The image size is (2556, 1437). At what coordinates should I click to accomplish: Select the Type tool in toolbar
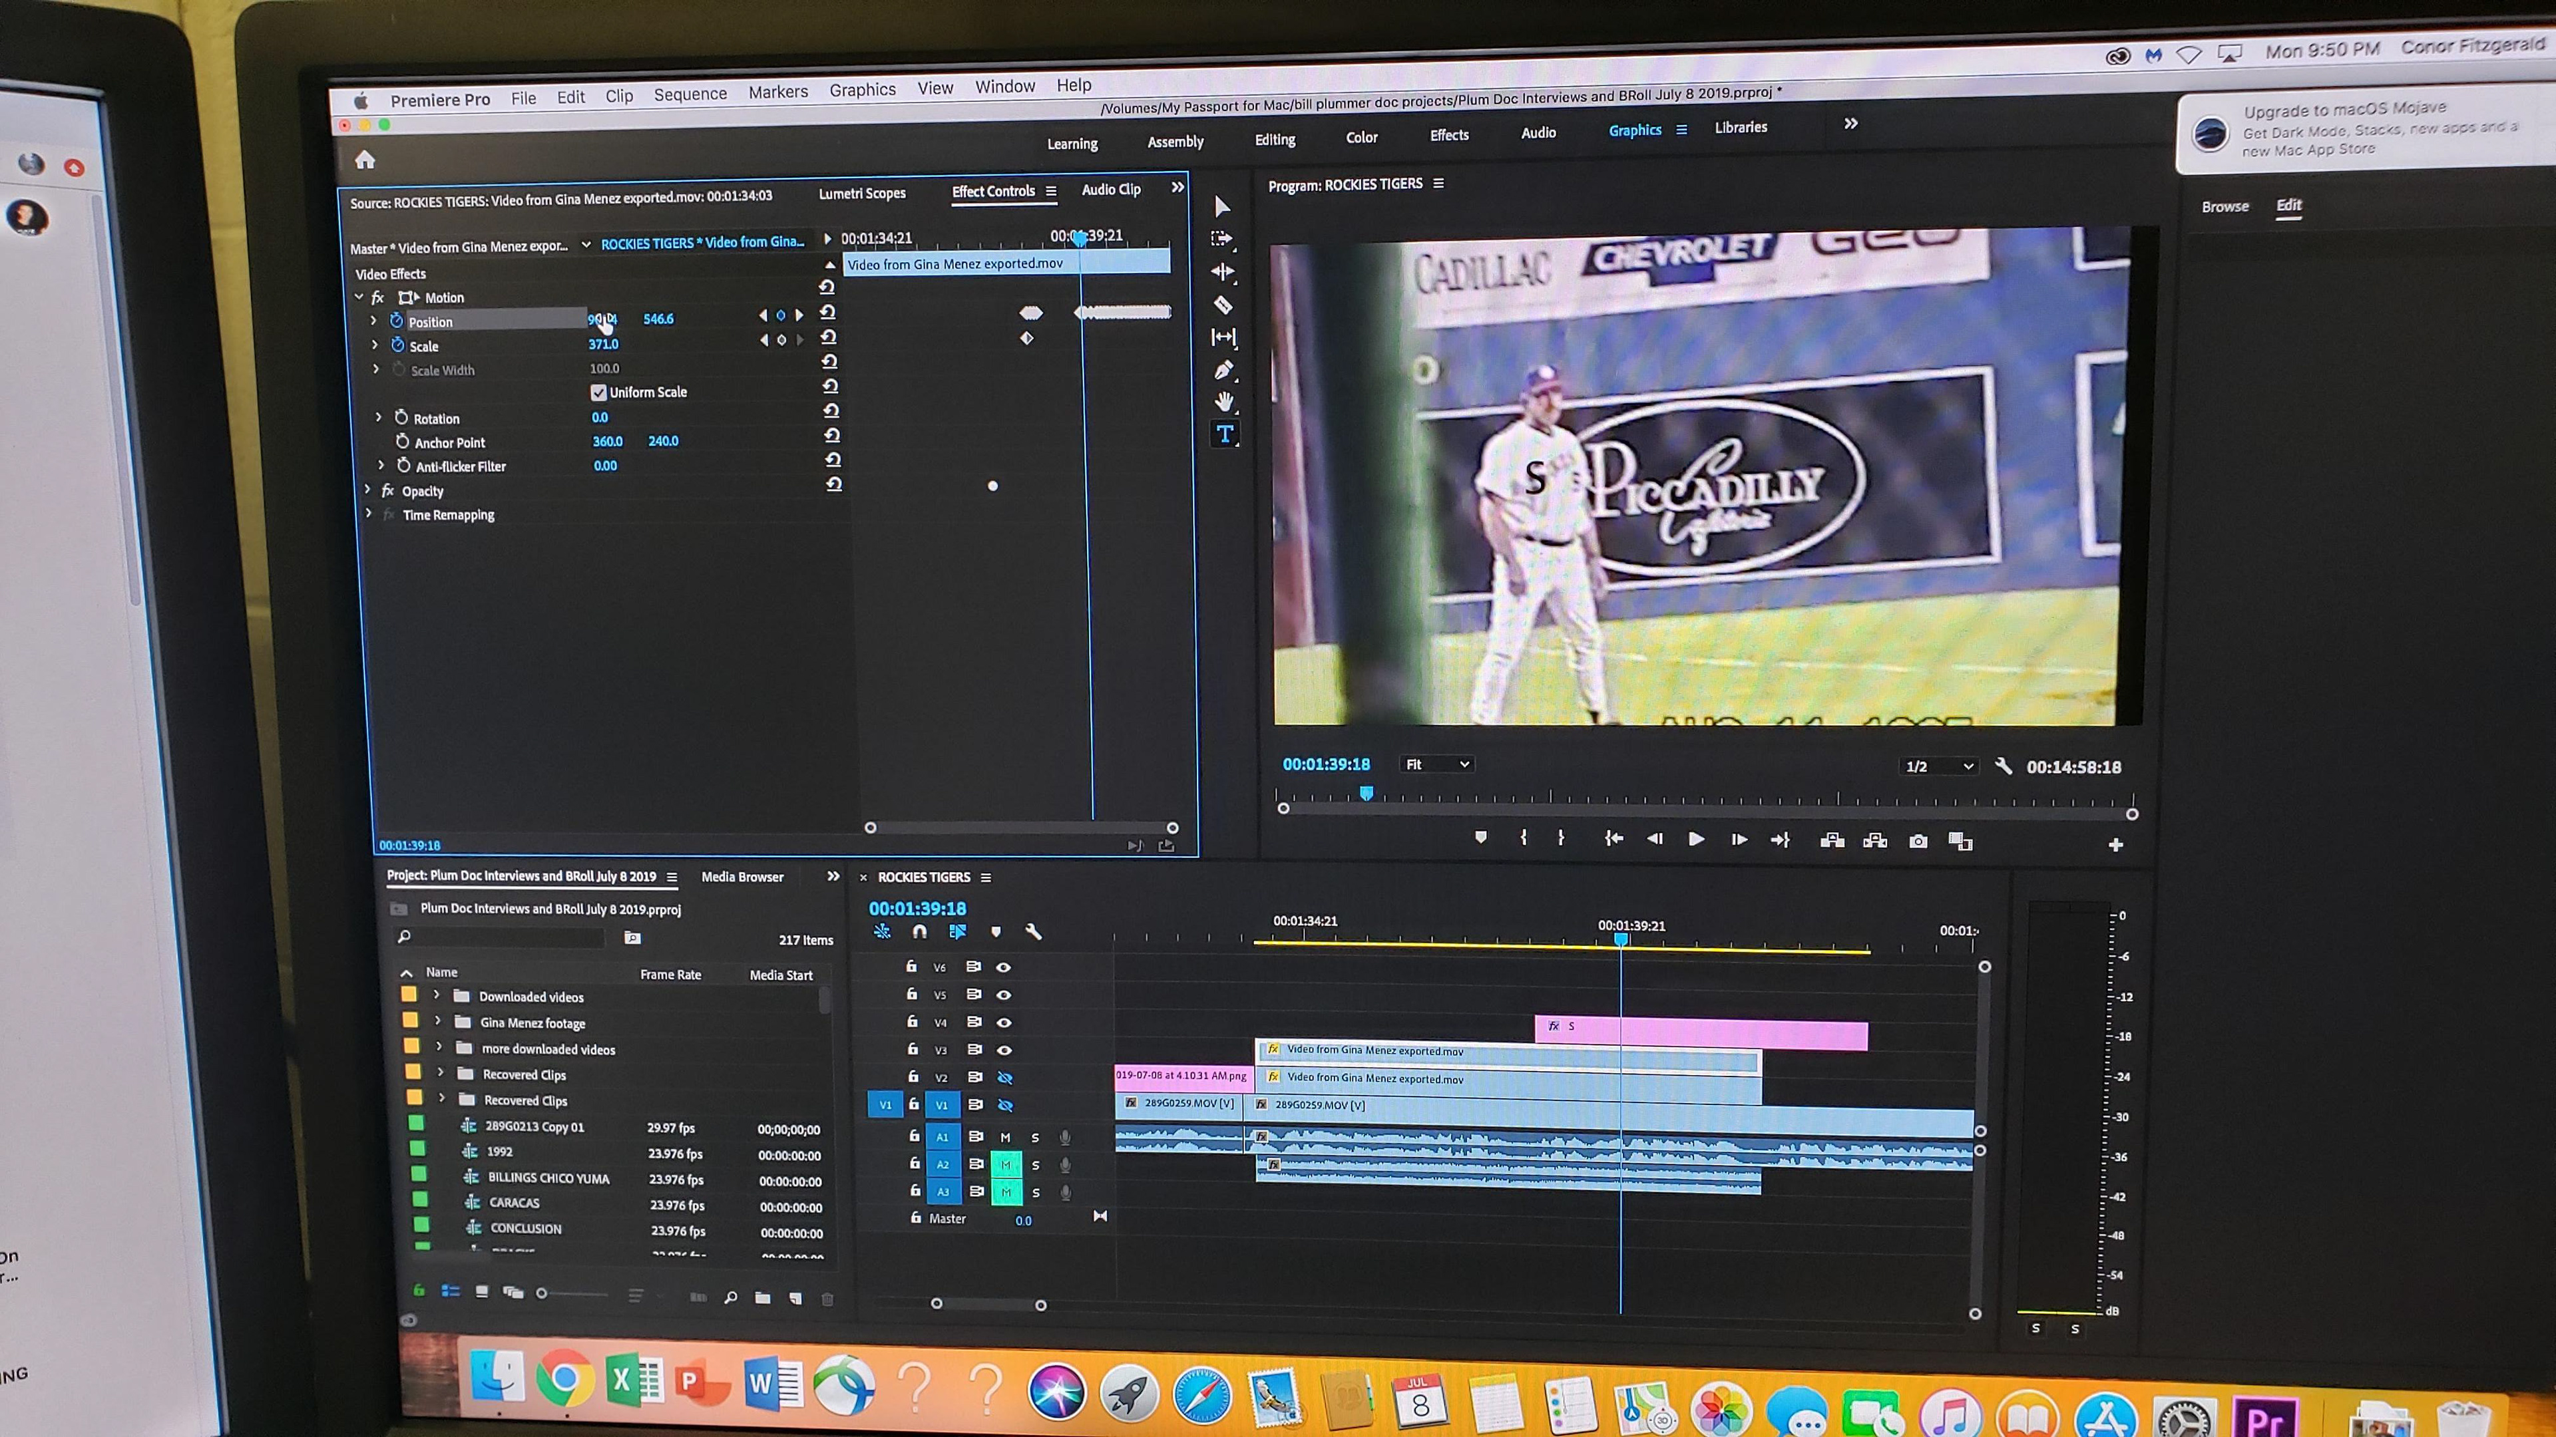(x=1225, y=433)
